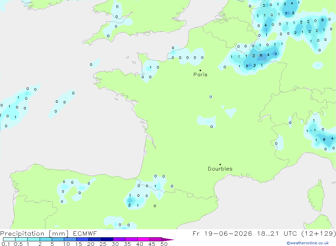Image resolution: width=336 pixels, height=246 pixels.
Task: Click the legend label '50'
Action: point(164,244)
